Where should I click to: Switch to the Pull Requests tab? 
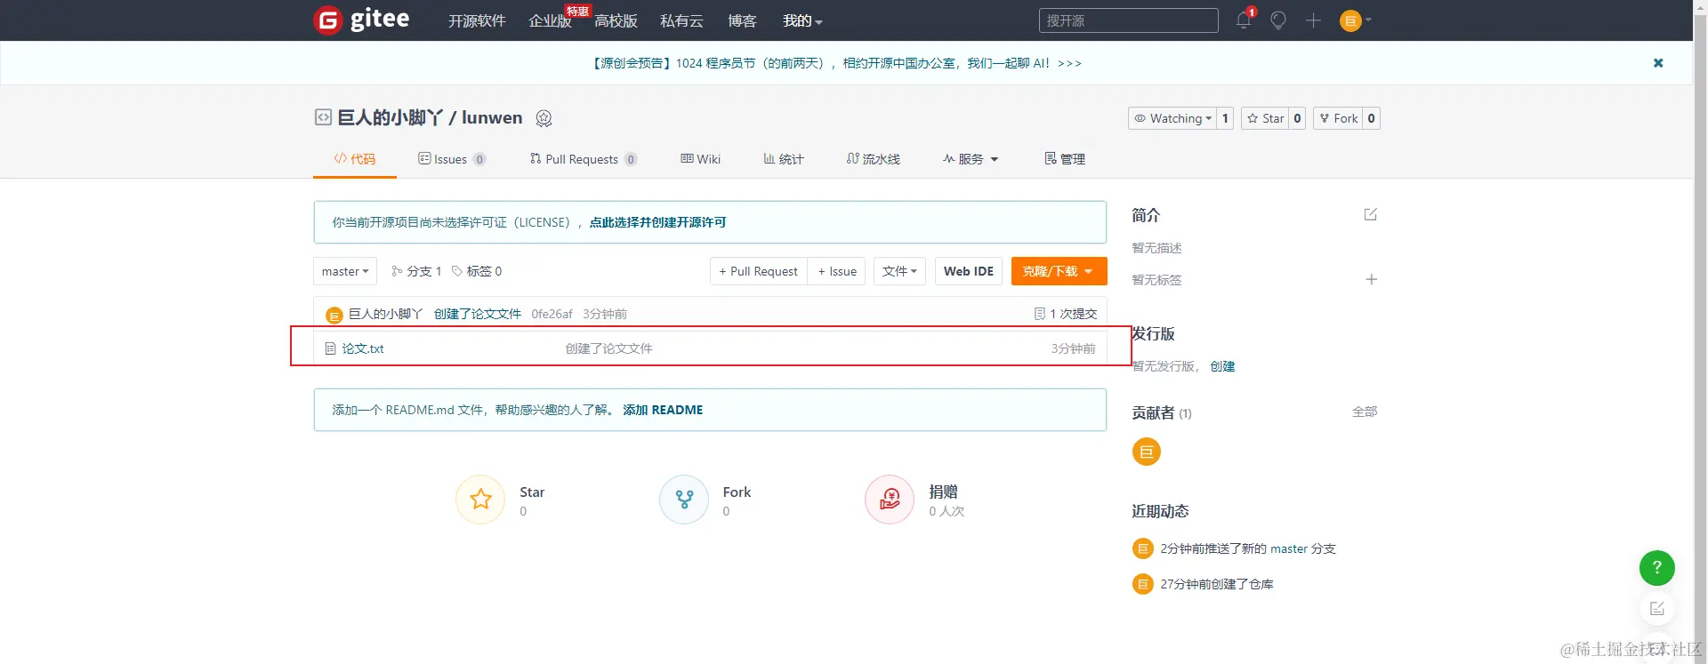point(584,159)
